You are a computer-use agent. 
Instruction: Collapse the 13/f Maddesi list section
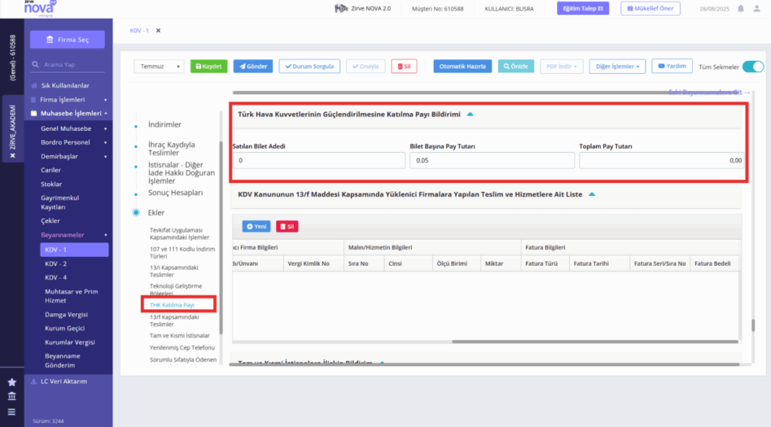[592, 194]
